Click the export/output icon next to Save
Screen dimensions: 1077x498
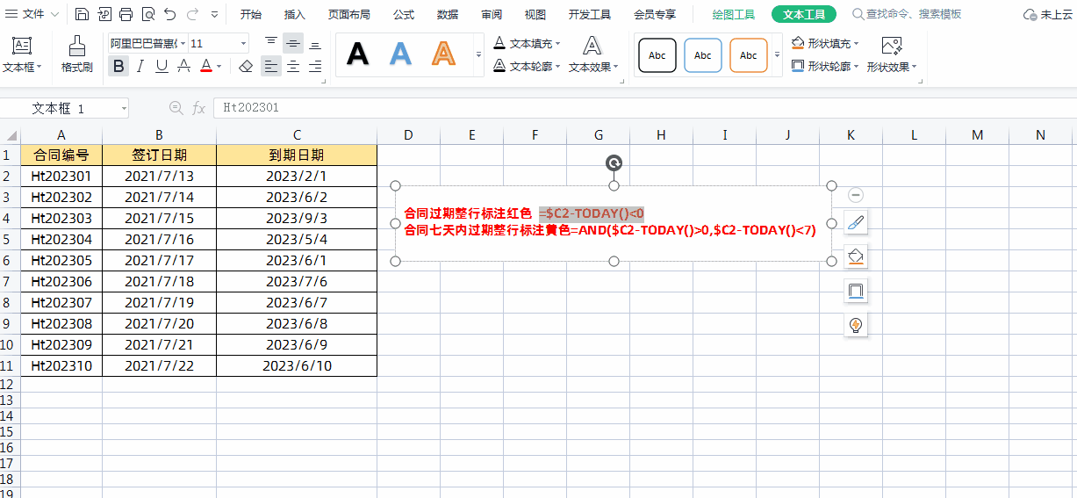[104, 14]
